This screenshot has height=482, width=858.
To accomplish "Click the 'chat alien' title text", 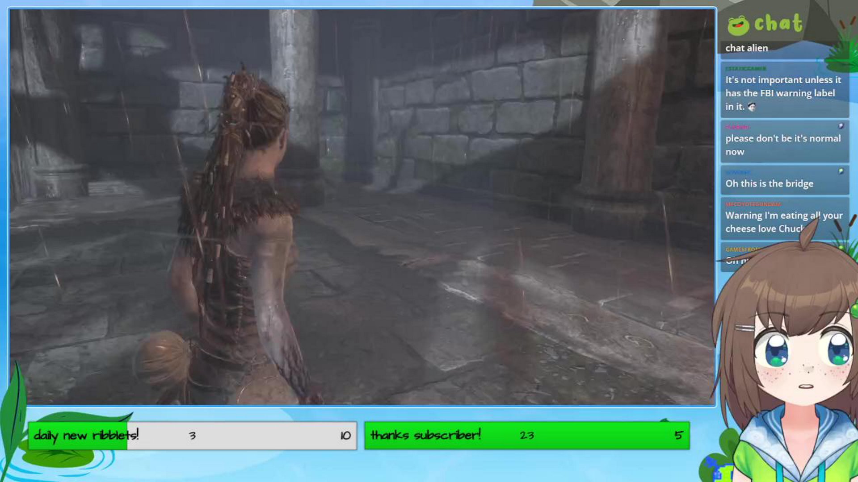I will coord(746,48).
